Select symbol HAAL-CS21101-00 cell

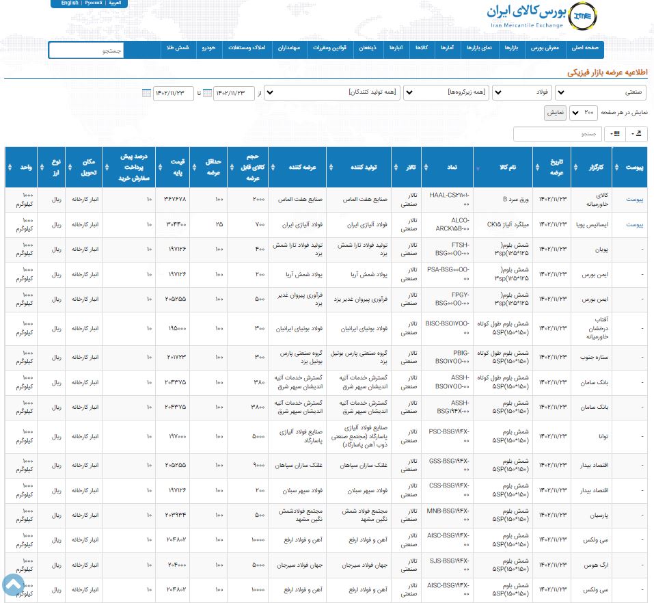[448, 200]
